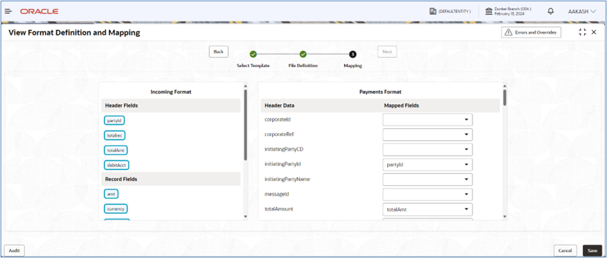Select the currency record field chip

point(116,209)
